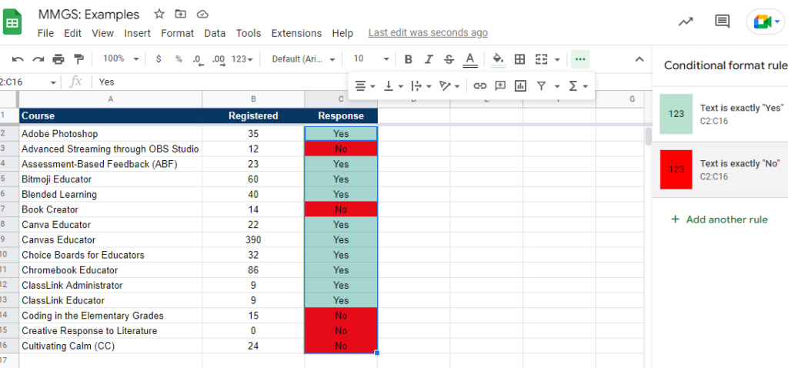Open the Edit menu
This screenshot has width=788, height=368.
coord(72,33)
